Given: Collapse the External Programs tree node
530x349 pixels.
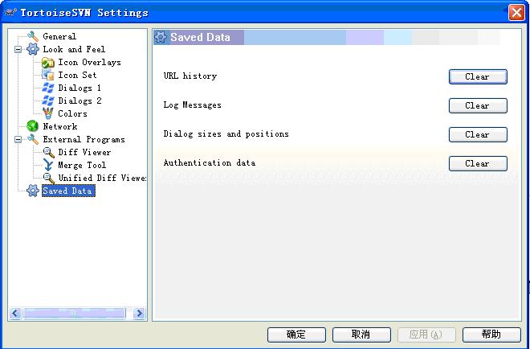Looking at the screenshot, I should coord(18,139).
